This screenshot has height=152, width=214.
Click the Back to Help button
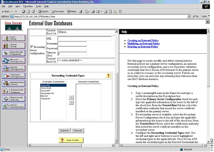coord(71,140)
